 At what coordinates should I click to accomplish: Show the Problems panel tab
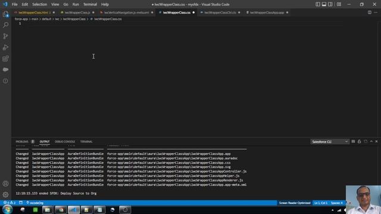coord(22,141)
